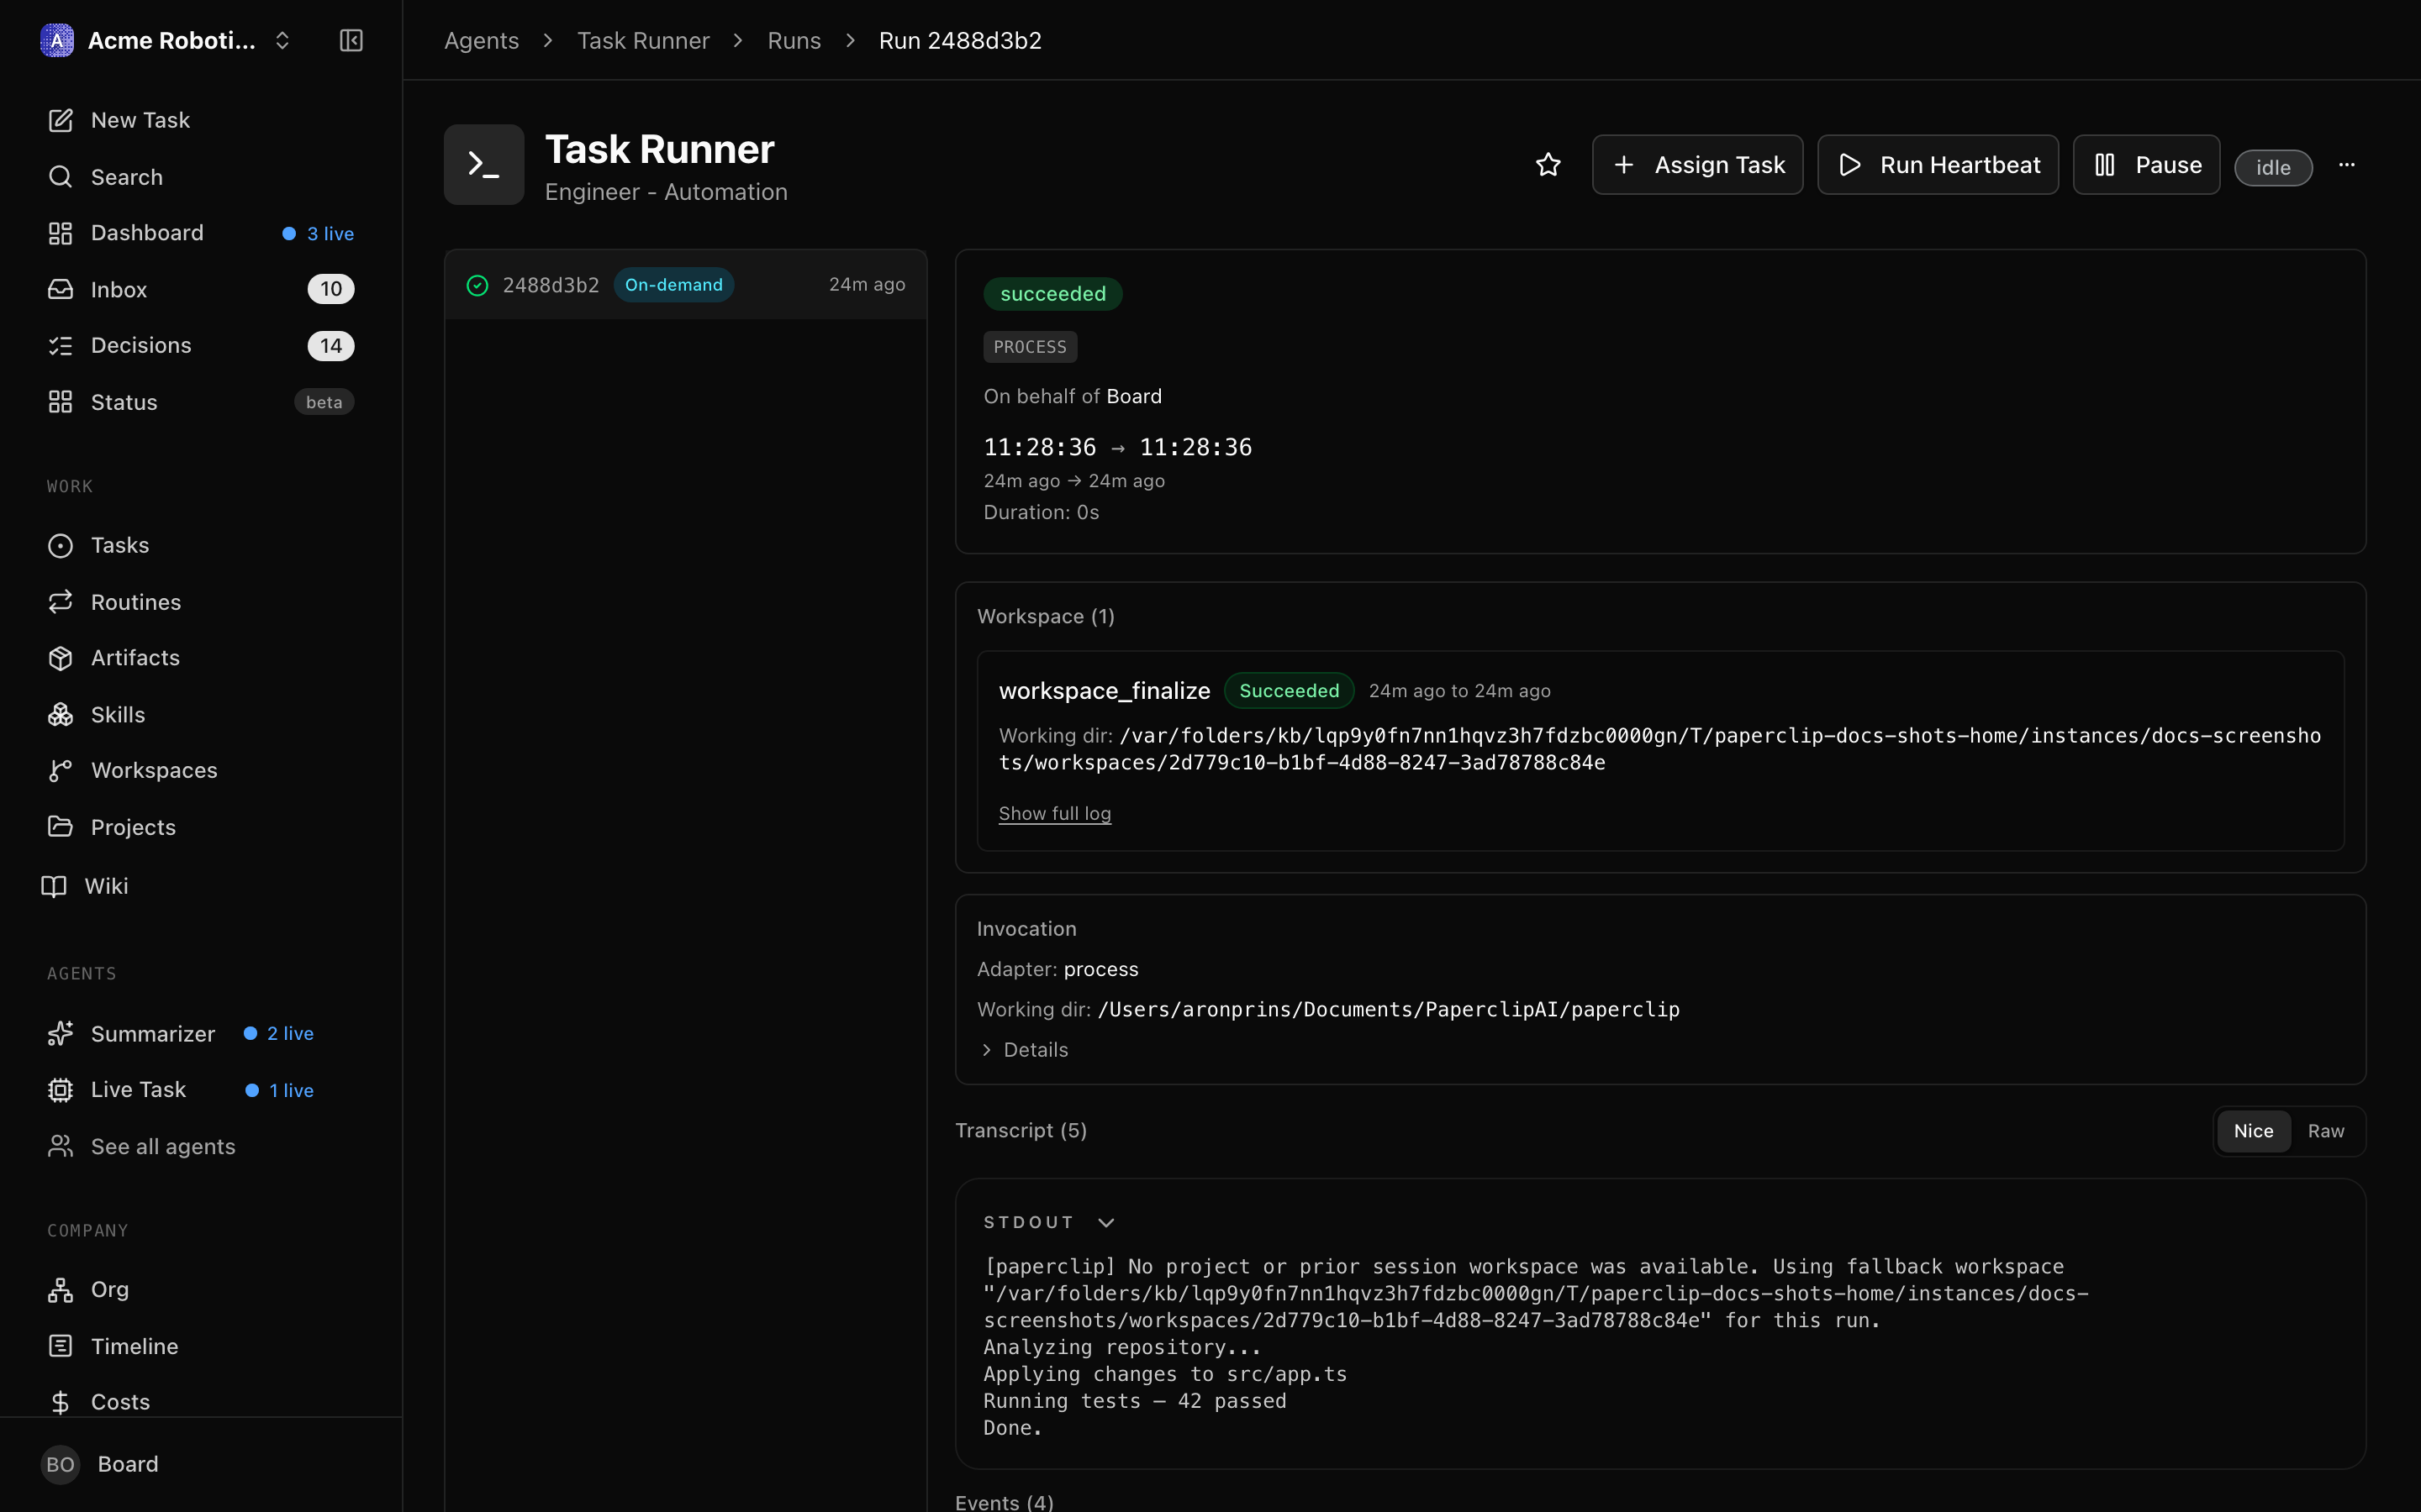2421x1512 pixels.
Task: Open the Acme Robotics company switcher
Action: pos(165,40)
